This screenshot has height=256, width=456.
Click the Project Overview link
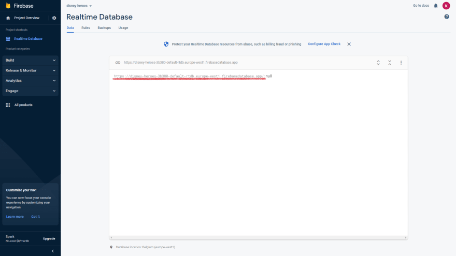[x=27, y=18]
